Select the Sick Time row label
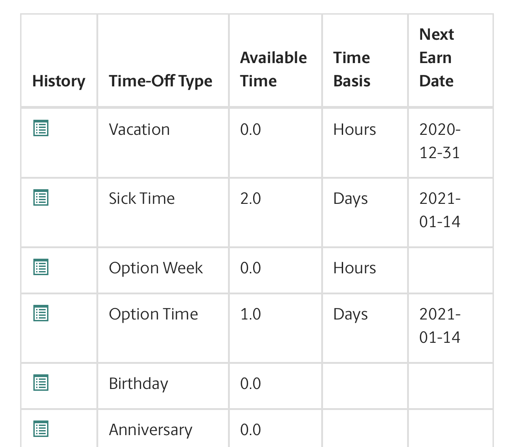514x447 pixels. tap(142, 198)
